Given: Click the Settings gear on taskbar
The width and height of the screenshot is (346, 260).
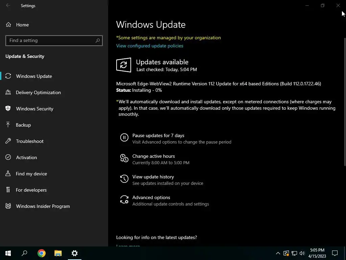Looking at the screenshot, I should 75,253.
